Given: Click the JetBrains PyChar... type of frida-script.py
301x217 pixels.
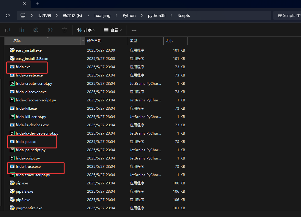Looking at the screenshot, I should 145,158.
